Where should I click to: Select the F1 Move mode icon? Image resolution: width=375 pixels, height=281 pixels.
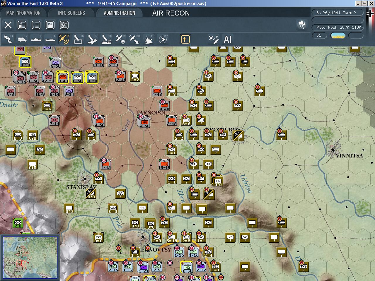[8, 39]
